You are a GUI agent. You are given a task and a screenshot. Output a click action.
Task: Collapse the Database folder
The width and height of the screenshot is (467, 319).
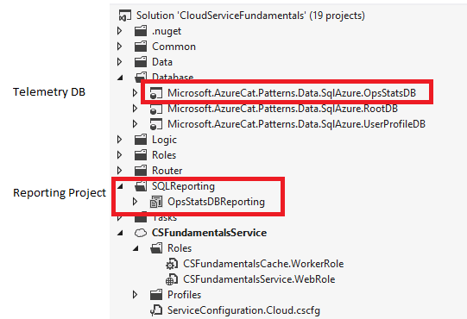pos(120,78)
